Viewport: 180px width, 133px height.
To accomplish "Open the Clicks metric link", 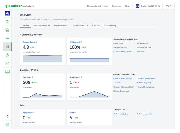I will (x=72, y=113).
